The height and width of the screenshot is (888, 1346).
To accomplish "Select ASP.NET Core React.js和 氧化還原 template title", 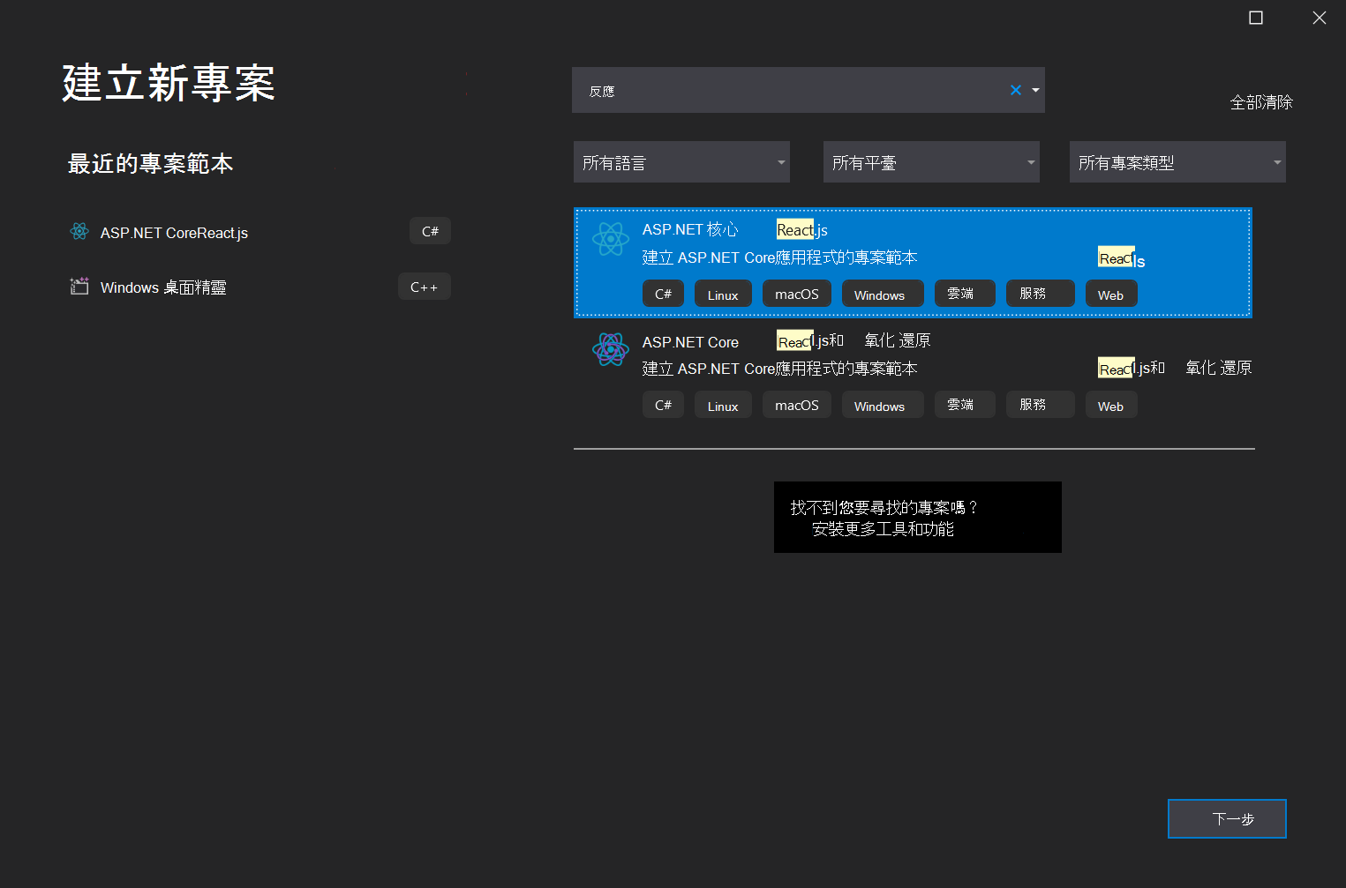I will point(786,341).
